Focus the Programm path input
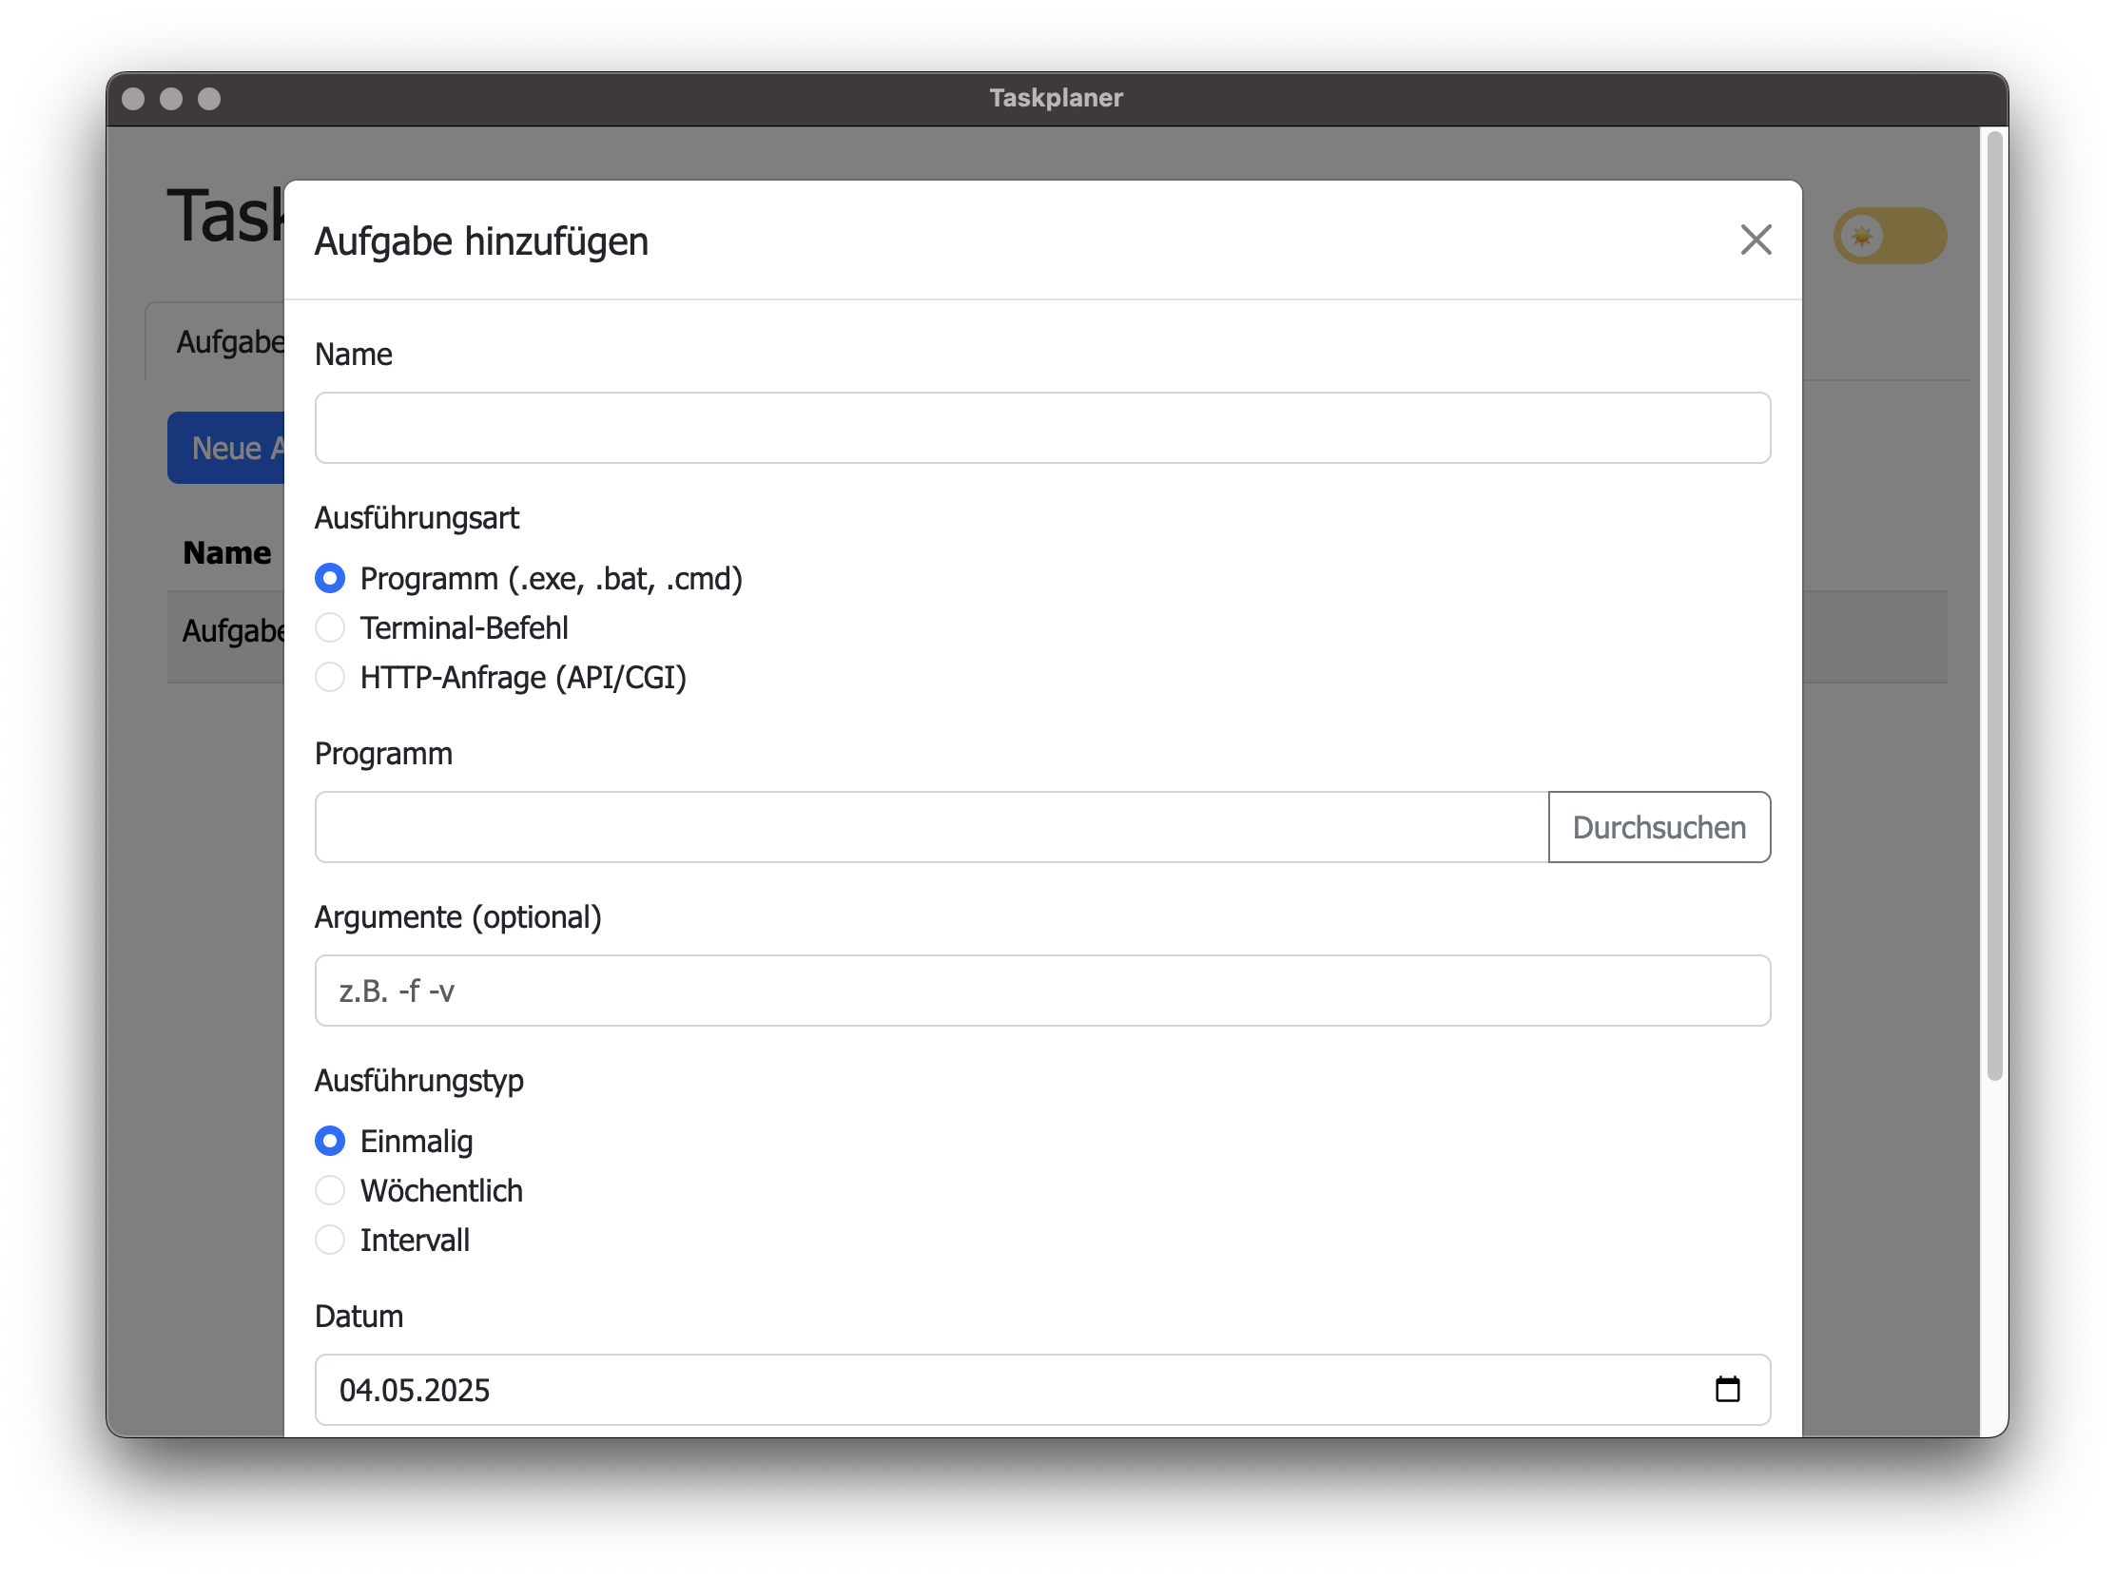 [x=931, y=827]
